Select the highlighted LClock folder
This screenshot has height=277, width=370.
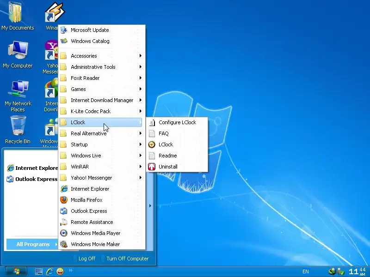pyautogui.click(x=100, y=122)
